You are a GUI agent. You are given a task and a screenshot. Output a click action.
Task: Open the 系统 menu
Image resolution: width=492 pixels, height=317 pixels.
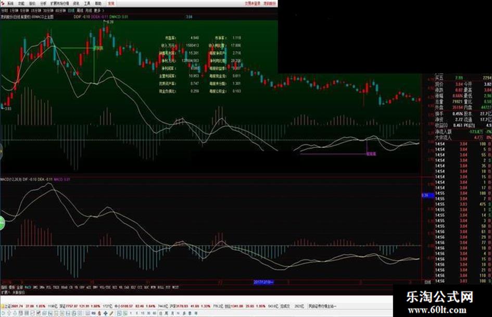[x=10, y=4]
